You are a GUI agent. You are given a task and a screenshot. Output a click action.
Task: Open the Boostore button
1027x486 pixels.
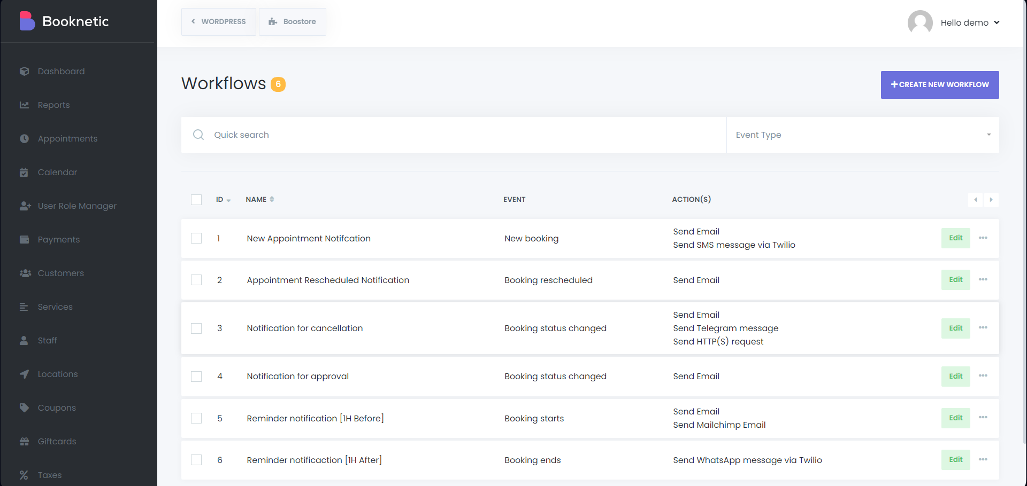tap(292, 22)
